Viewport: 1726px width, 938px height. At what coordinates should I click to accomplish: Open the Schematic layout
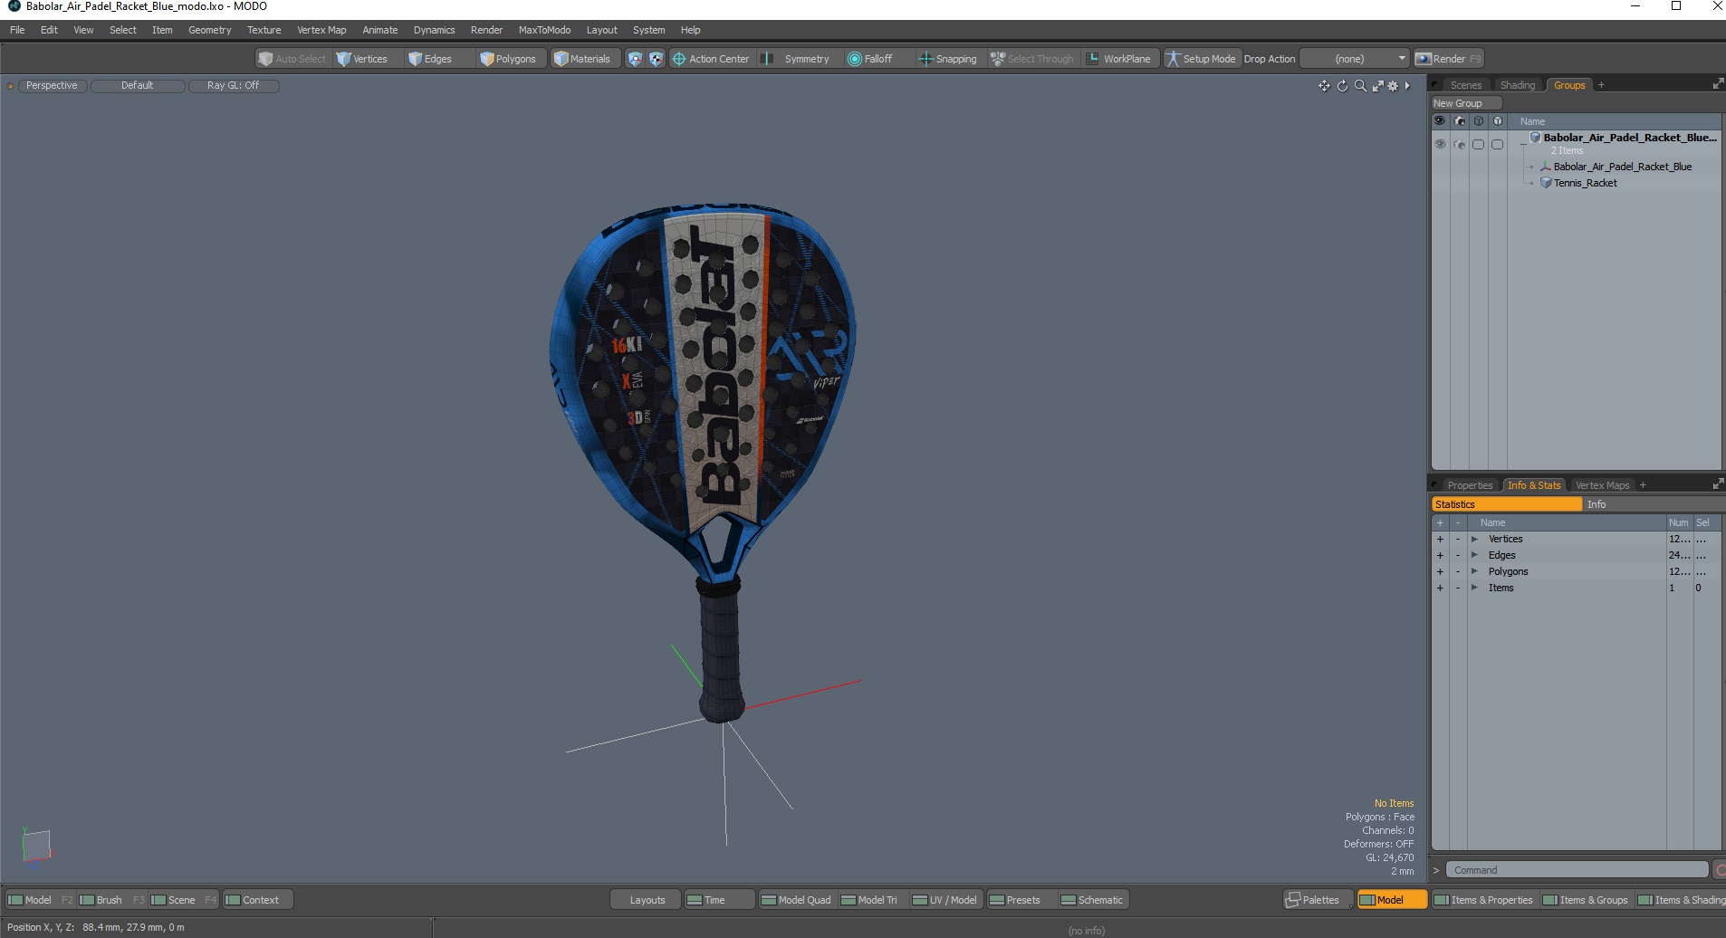point(1092,900)
